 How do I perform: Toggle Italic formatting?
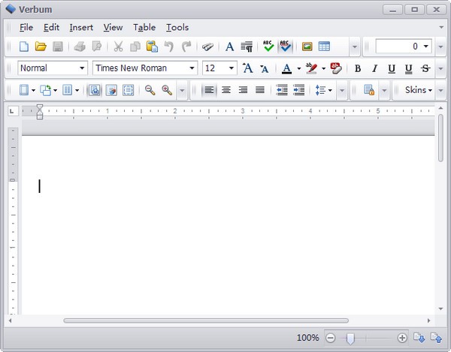click(374, 68)
